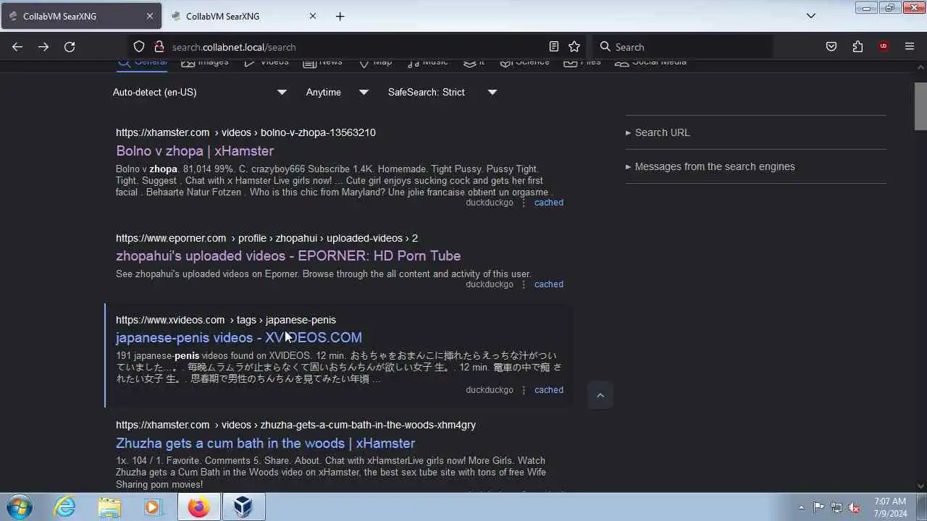This screenshot has width=927, height=521.
Task: Click the network icon in system tray
Action: tap(836, 507)
